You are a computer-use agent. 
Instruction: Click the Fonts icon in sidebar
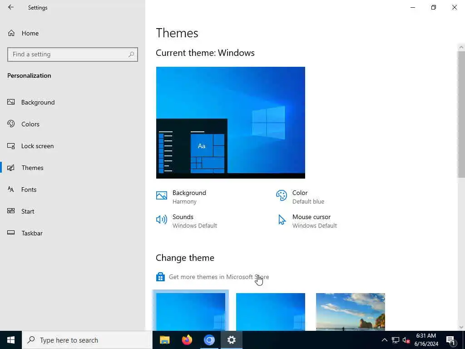pyautogui.click(x=11, y=189)
